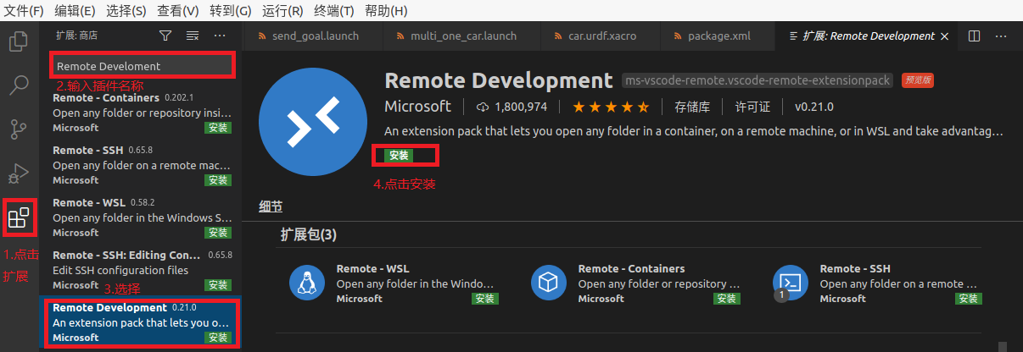Close the Remote Development extension tab
Screen dimensions: 1023x352
click(947, 36)
